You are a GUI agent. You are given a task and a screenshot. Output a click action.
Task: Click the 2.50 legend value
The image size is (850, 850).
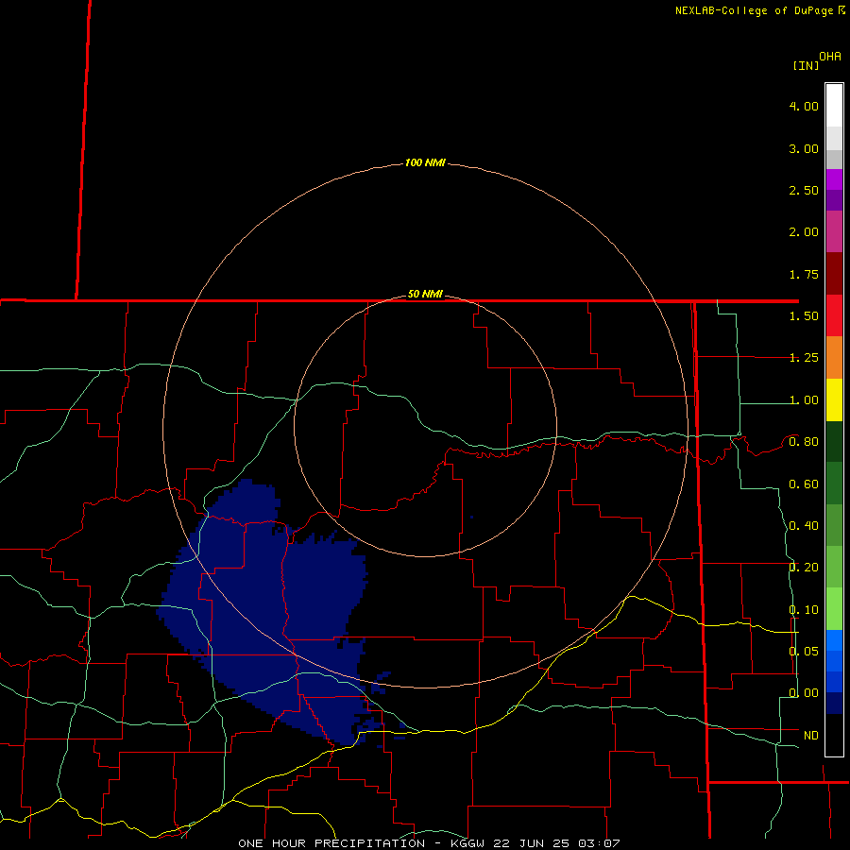point(804,190)
